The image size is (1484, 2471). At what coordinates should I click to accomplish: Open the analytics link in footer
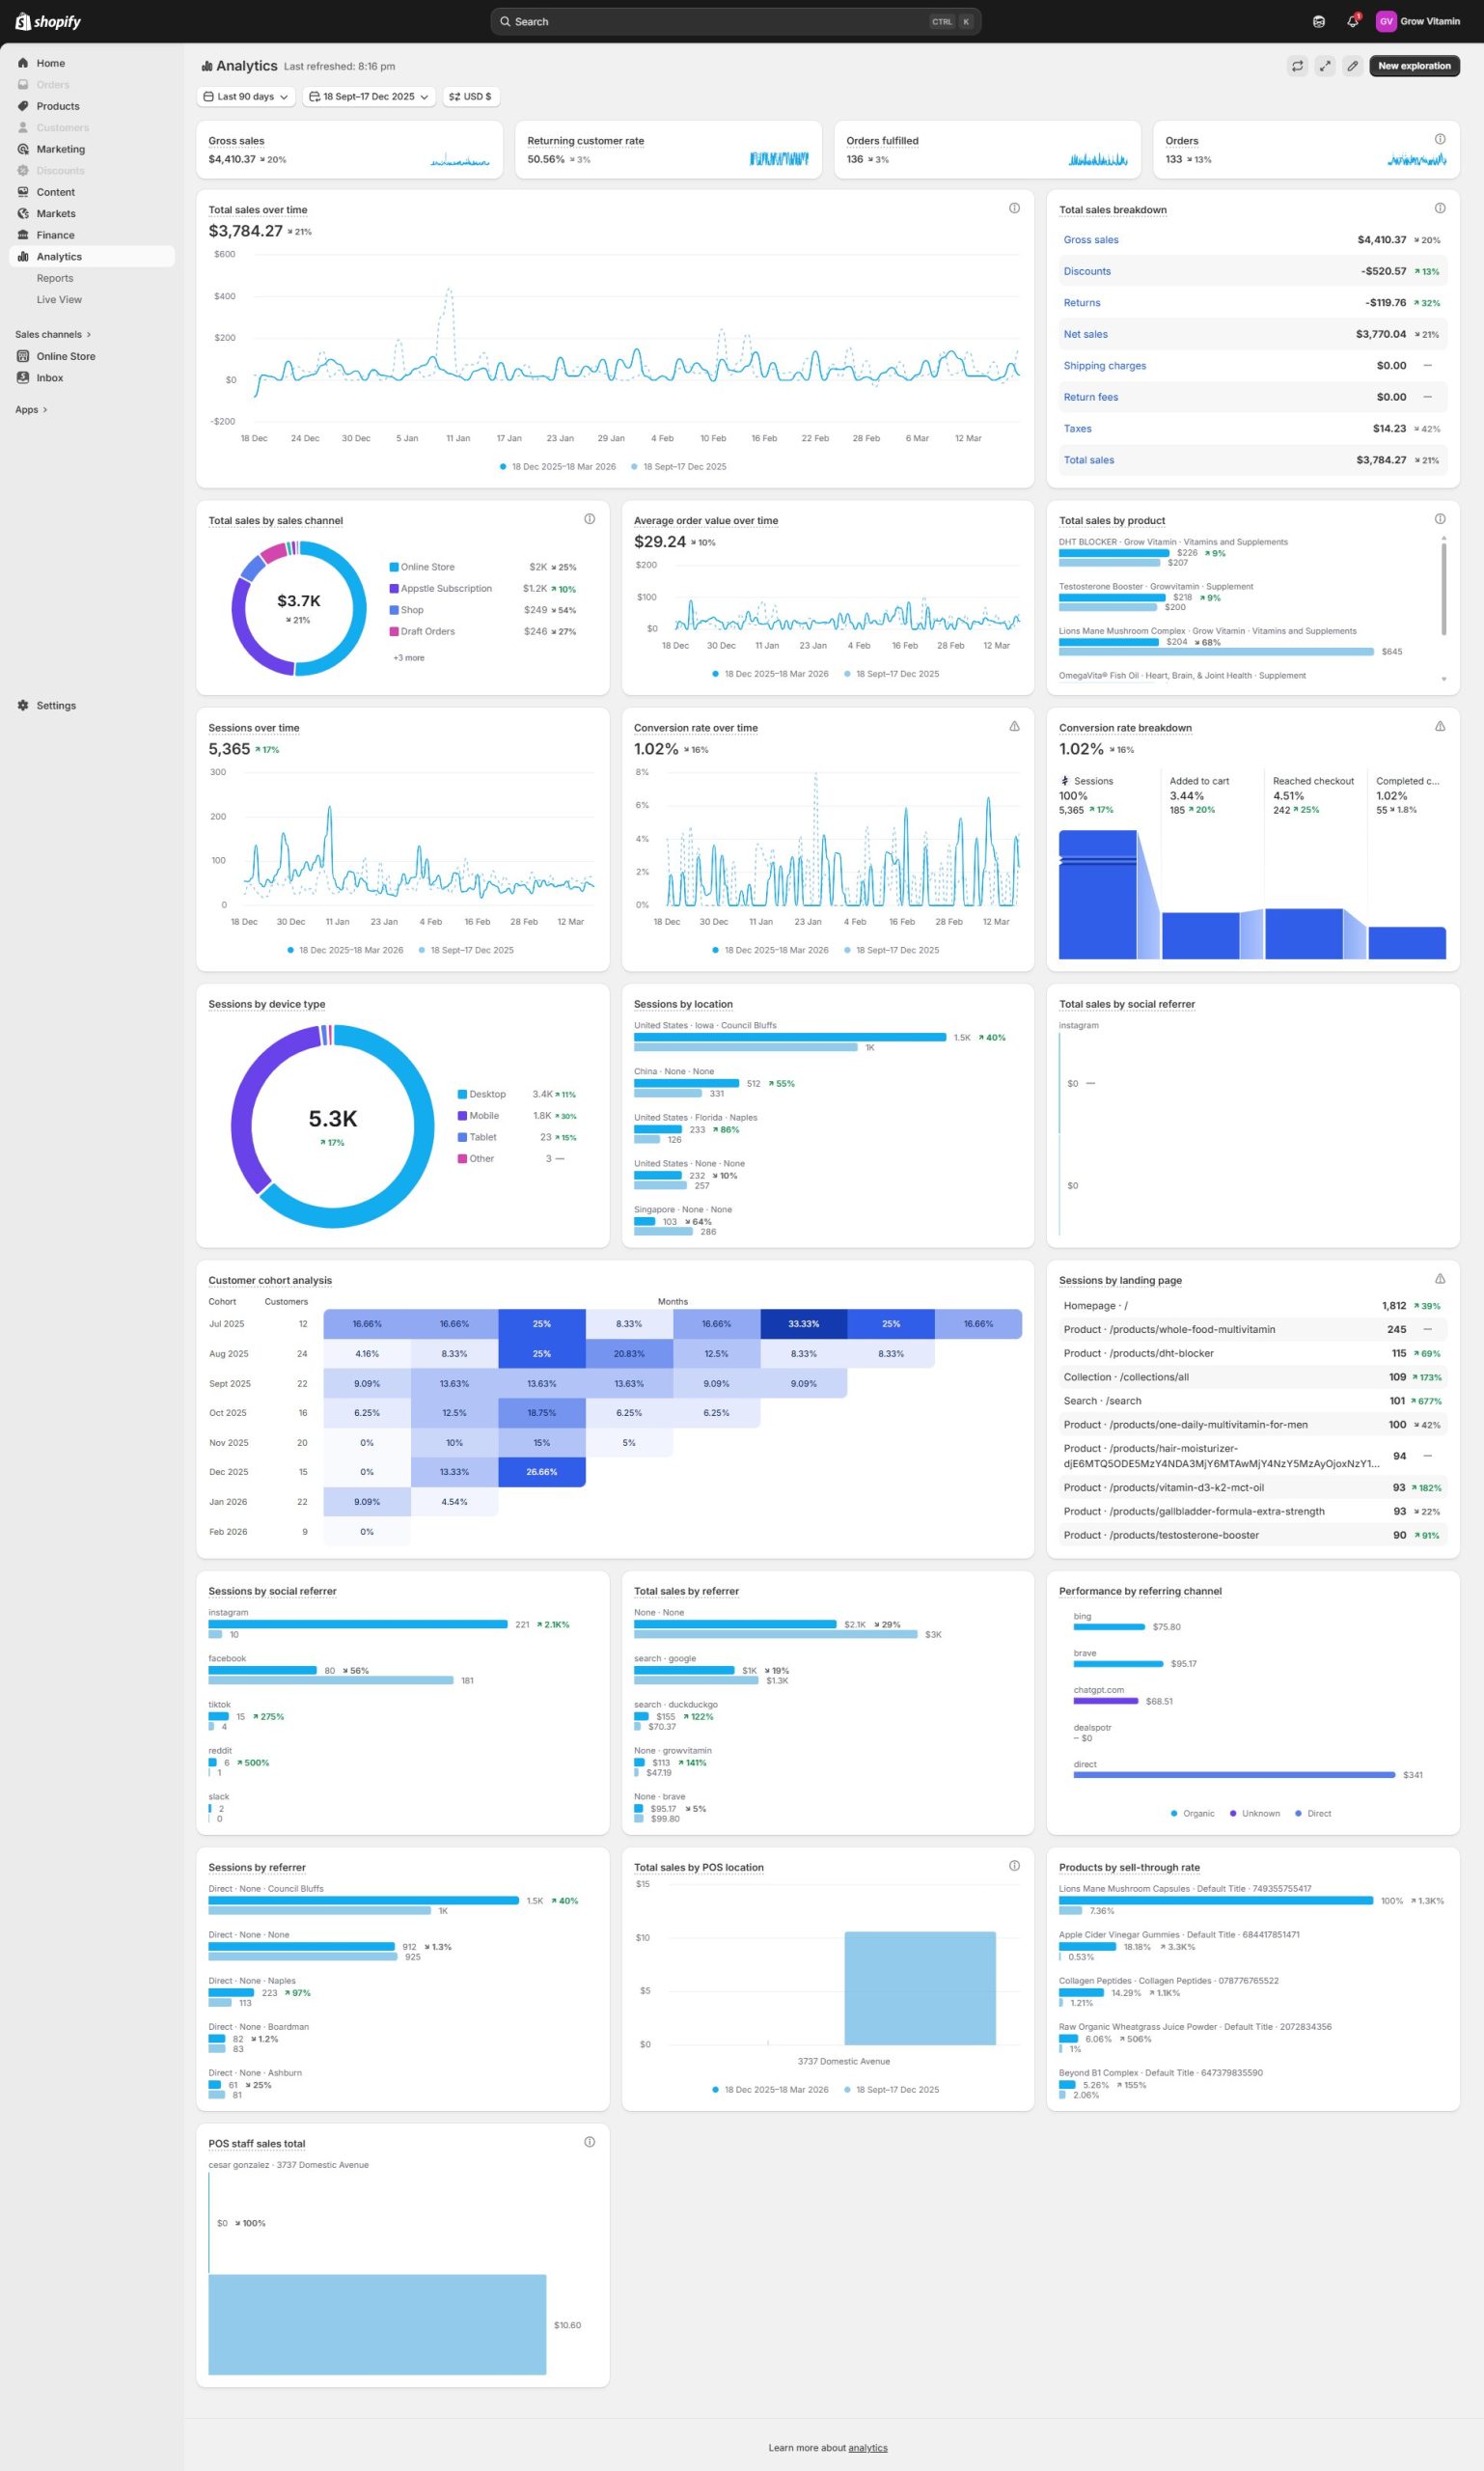pos(867,2447)
